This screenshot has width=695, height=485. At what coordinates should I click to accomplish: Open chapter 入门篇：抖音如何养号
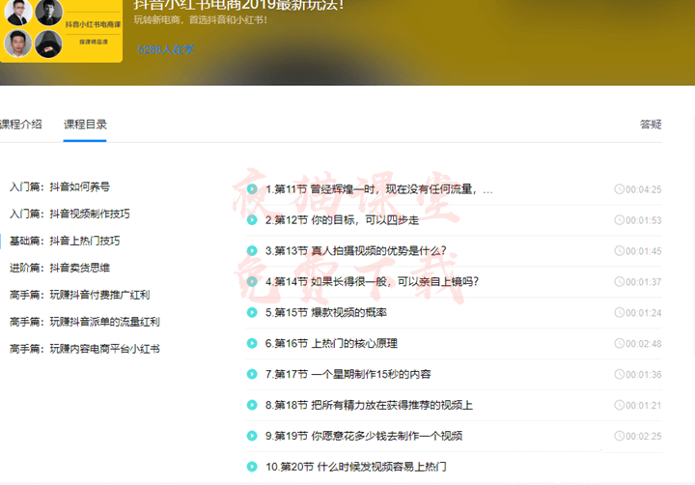[x=60, y=186]
